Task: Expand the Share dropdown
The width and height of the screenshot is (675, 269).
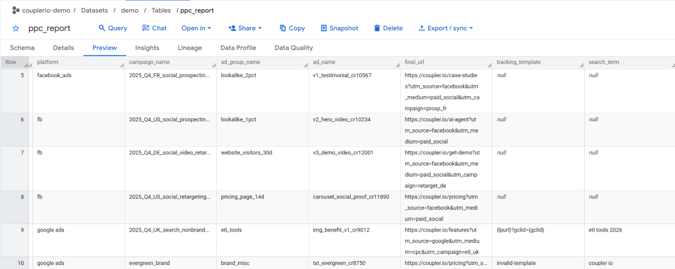Action: tap(245, 28)
